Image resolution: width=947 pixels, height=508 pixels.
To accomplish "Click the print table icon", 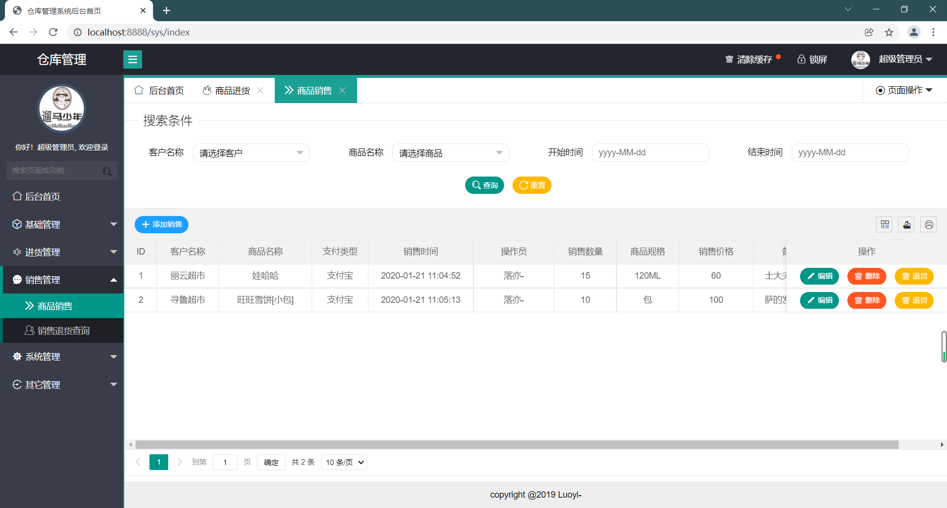I will pyautogui.click(x=929, y=225).
